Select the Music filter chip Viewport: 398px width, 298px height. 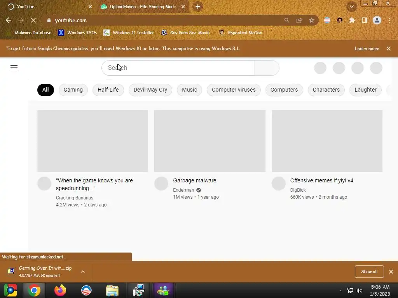tap(189, 90)
